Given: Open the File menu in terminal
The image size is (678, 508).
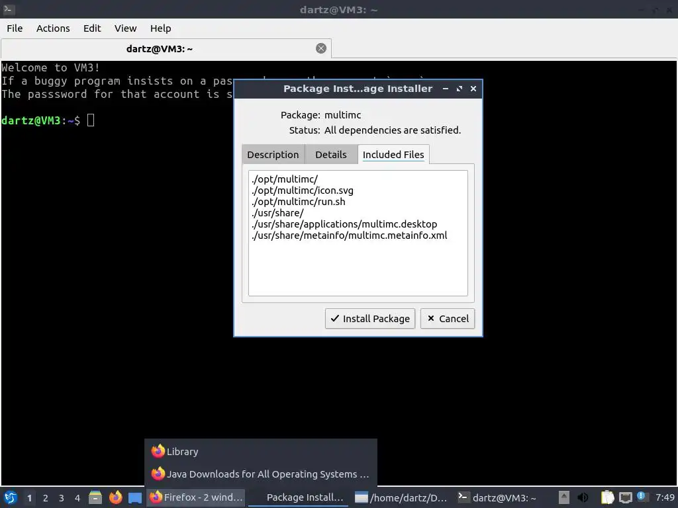Looking at the screenshot, I should 15,28.
